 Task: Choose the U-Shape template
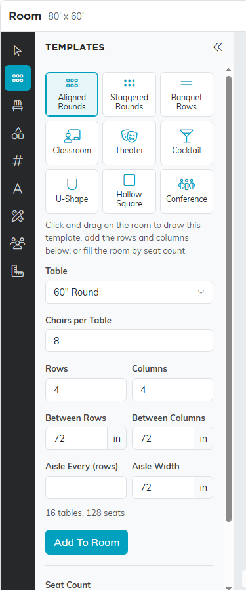(x=72, y=191)
